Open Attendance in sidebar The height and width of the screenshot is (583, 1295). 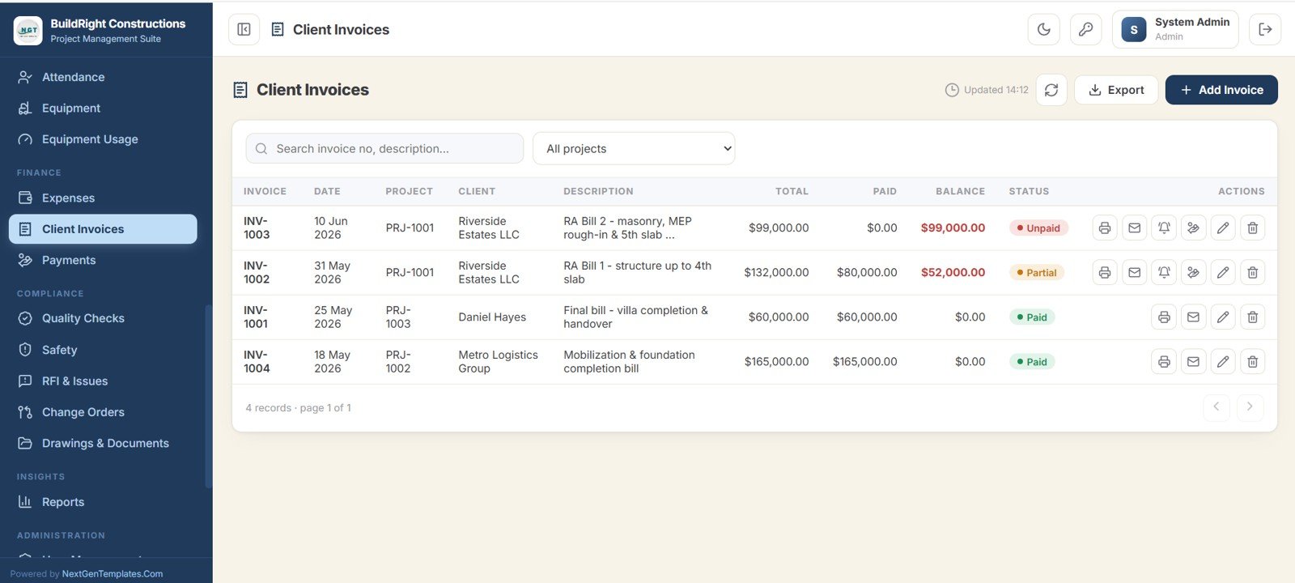pyautogui.click(x=103, y=77)
